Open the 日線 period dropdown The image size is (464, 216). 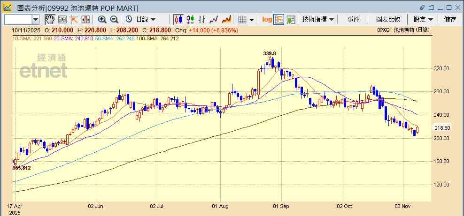tap(146, 19)
